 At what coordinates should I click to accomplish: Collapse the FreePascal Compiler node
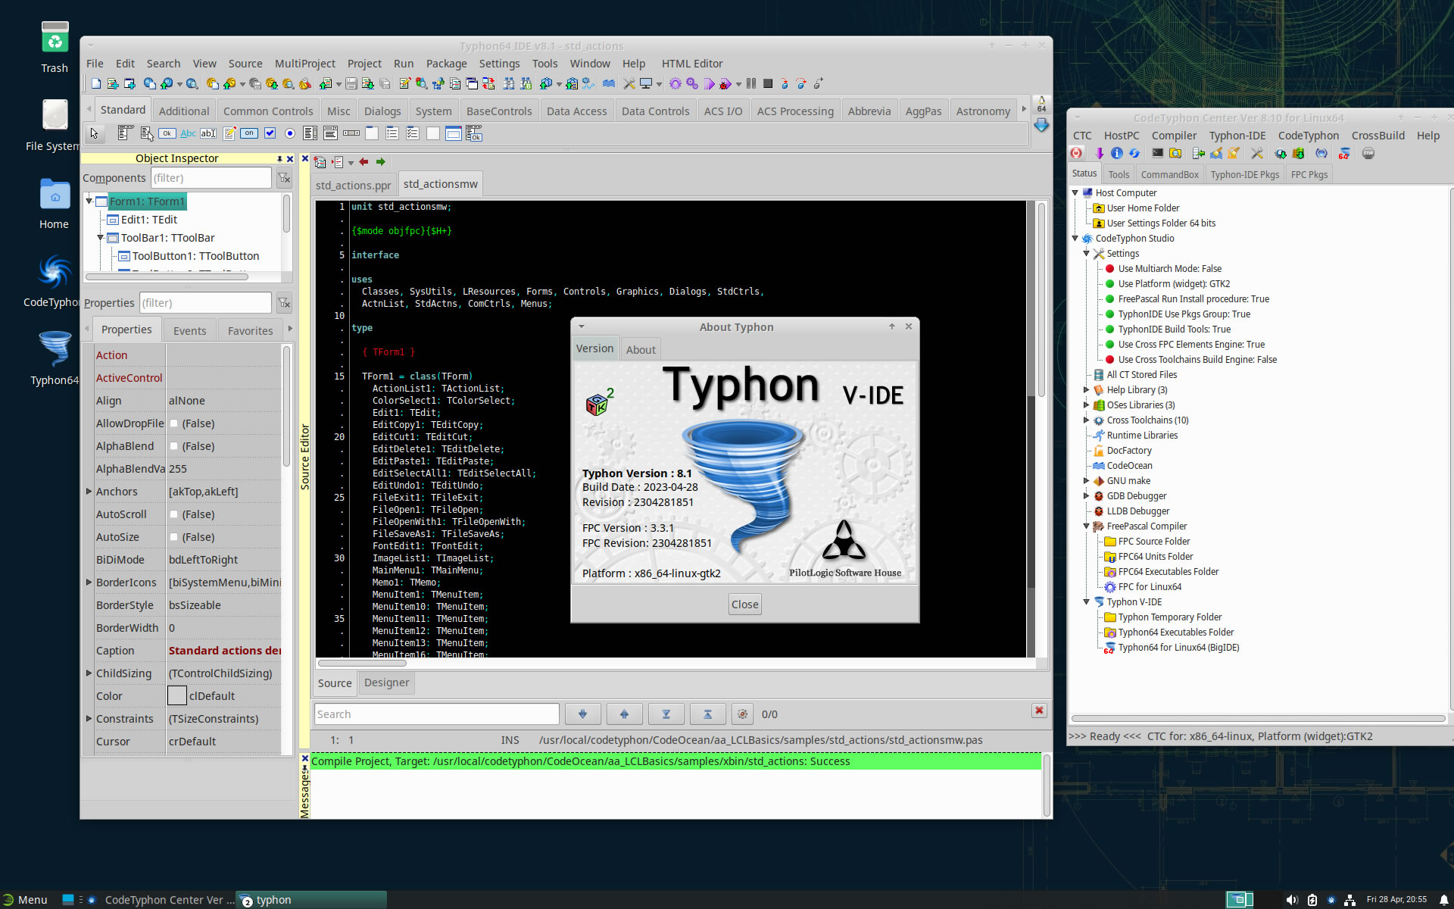click(1086, 526)
